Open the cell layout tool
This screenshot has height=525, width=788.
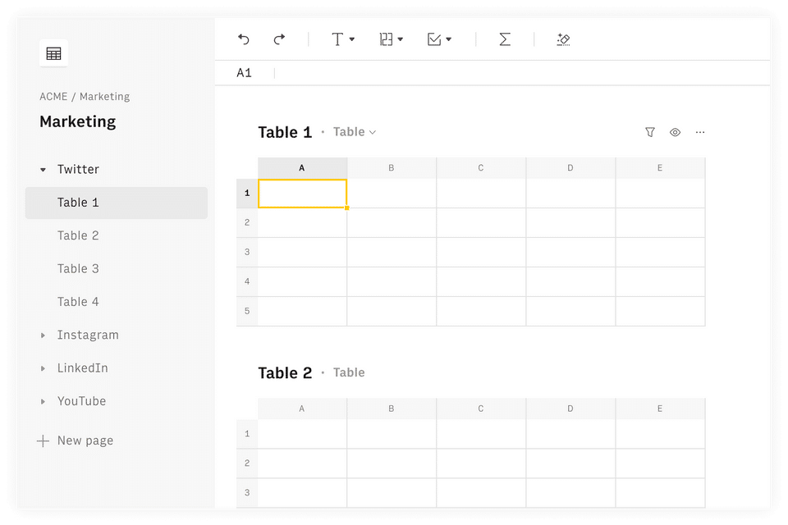coord(391,39)
